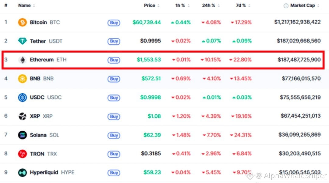Screen dimensions: 329x183
Task: Sort by the Name column header
Action: click(27, 5)
